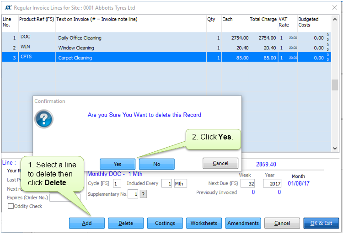Click the Next Due Year field showing 2017
The image size is (343, 235).
(x=272, y=183)
